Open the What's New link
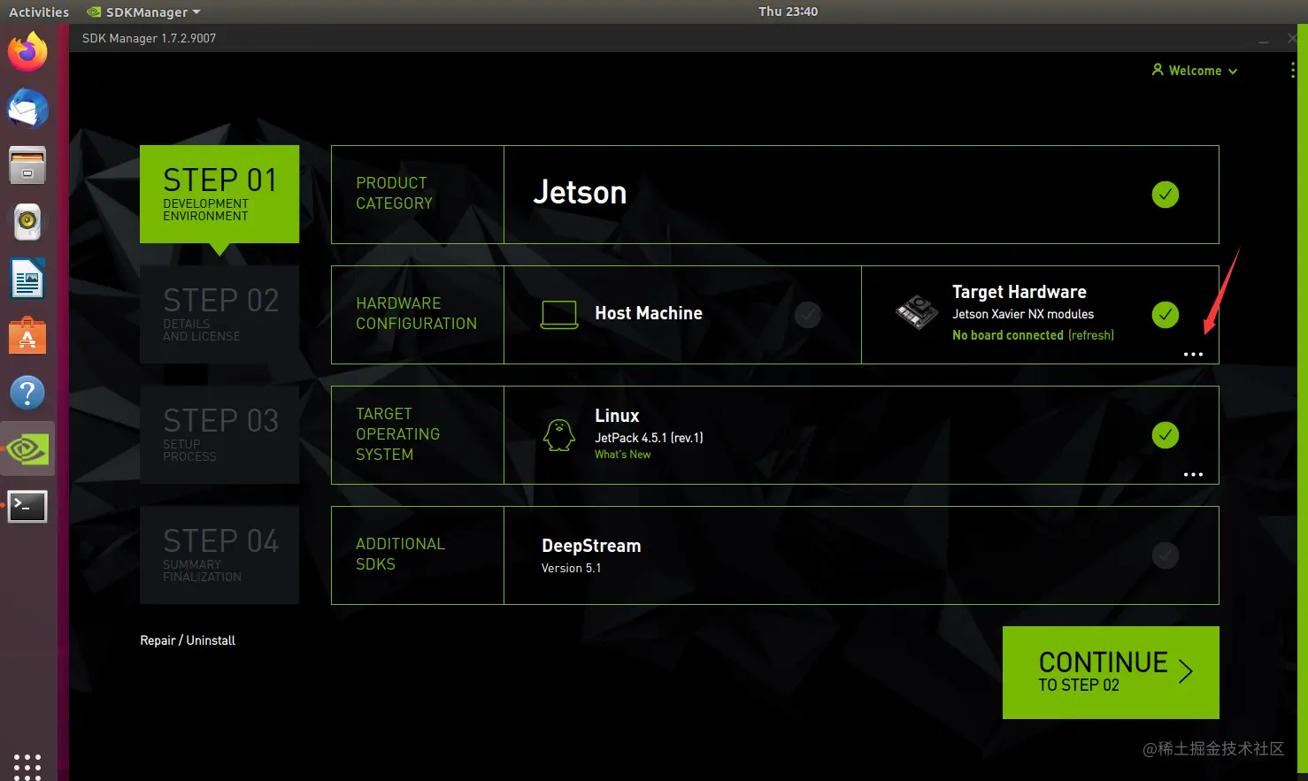The height and width of the screenshot is (781, 1308). point(622,455)
